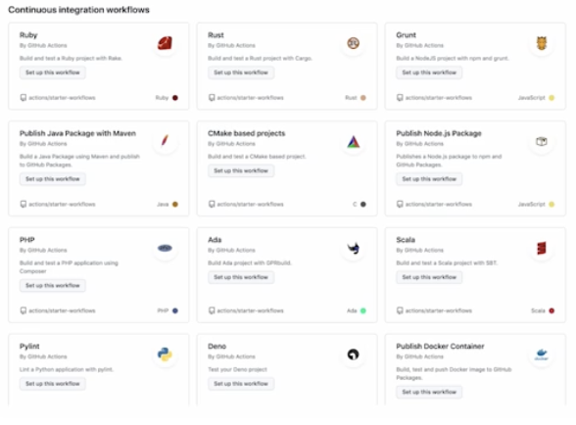576x425 pixels.
Task: Click the Docker whale logo icon
Action: coord(542,354)
